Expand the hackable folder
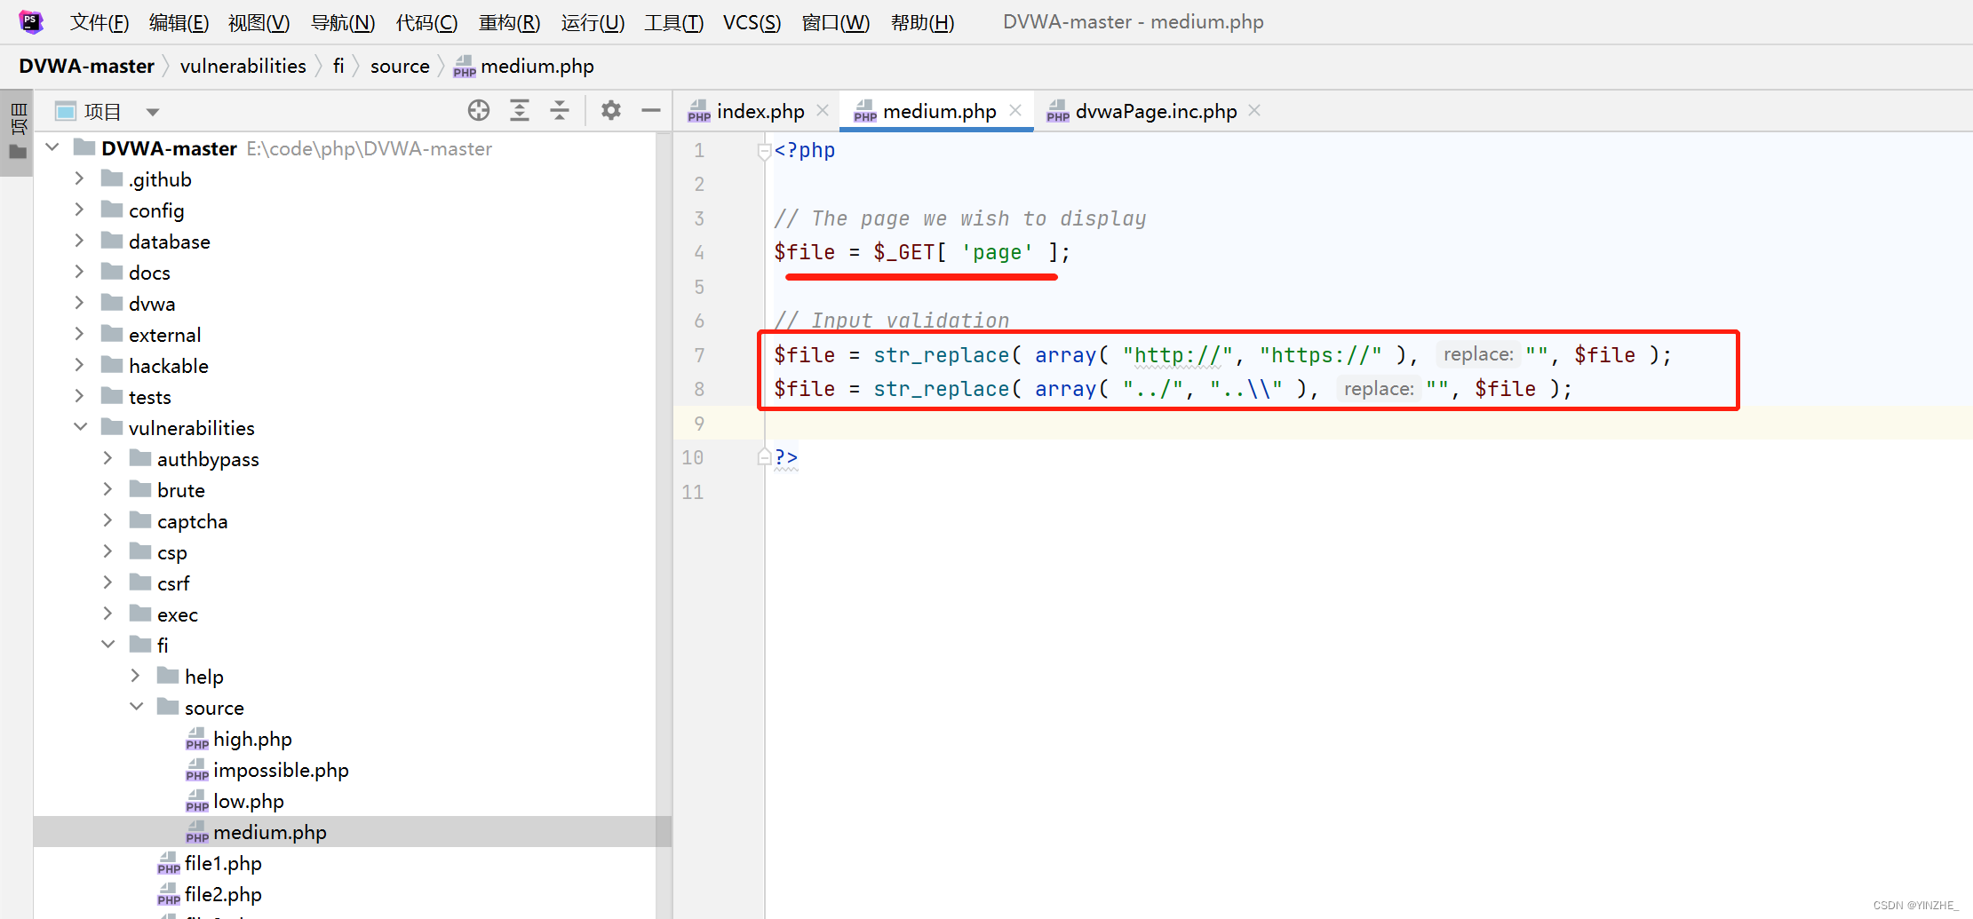The width and height of the screenshot is (1973, 919). 80,365
